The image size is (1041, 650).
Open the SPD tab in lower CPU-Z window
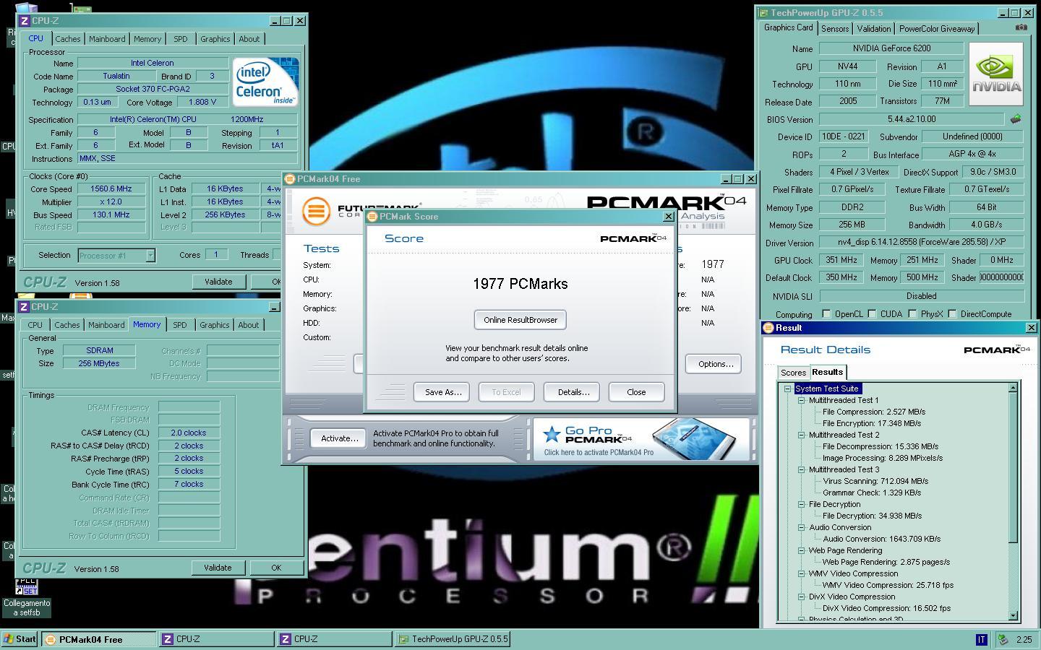179,325
